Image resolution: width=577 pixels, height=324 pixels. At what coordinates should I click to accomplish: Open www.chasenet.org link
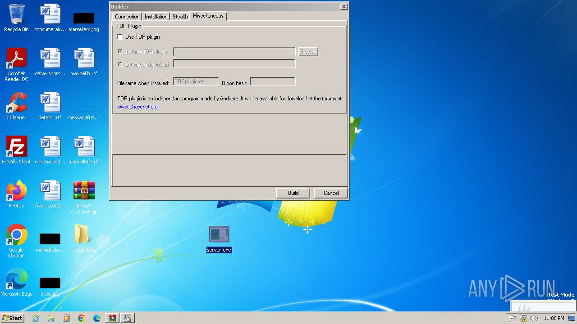pos(137,107)
